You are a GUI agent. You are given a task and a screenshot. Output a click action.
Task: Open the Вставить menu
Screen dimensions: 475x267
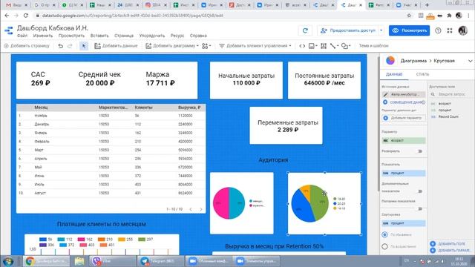point(99,36)
